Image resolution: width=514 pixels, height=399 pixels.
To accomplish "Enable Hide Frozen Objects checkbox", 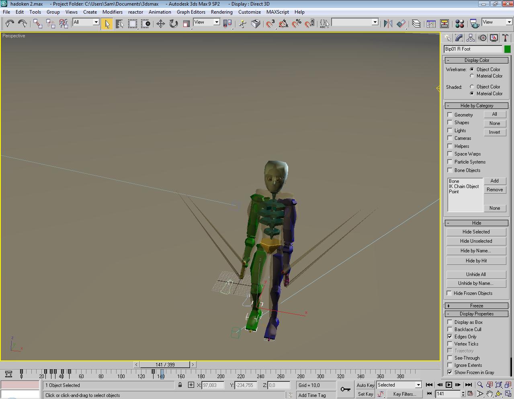I will [449, 293].
